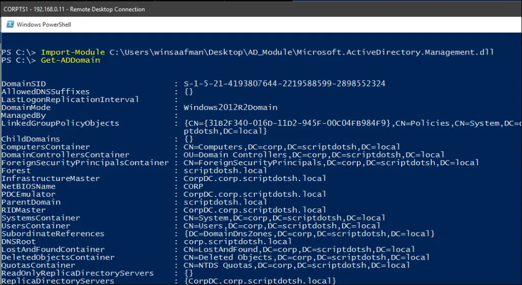Select the CN=Deleted Objects value
The image size is (522, 285).
(x=306, y=257)
